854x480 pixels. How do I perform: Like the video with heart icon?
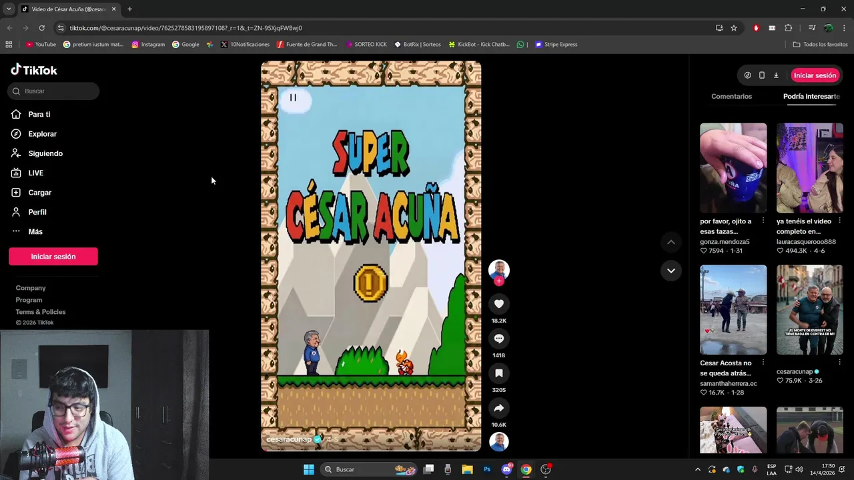[499, 304]
